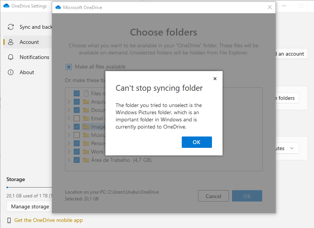Minimize the OneDrive Settings window
The image size is (314, 228).
pos(284,6)
